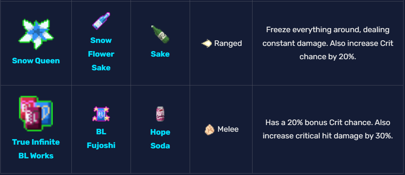Open the Snow Queen link

click(x=36, y=61)
